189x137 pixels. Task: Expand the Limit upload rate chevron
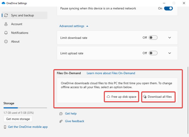pyautogui.click(x=170, y=53)
